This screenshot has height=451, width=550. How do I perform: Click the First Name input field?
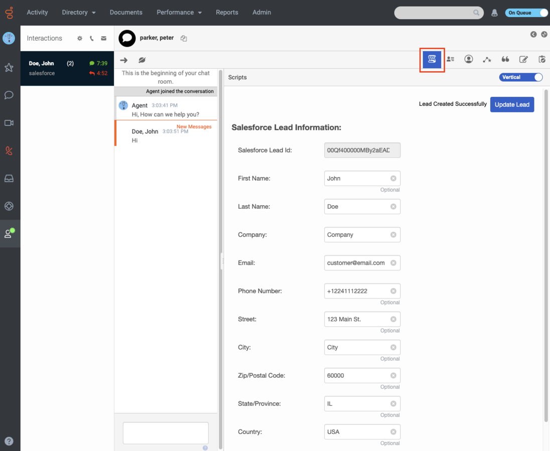click(362, 179)
